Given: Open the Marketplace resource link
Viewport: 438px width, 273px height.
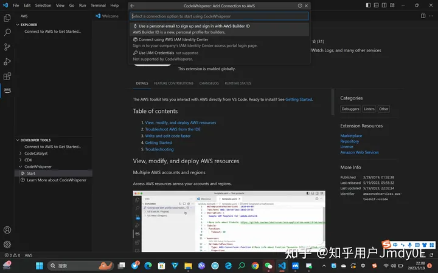Looking at the screenshot, I should 351,136.
